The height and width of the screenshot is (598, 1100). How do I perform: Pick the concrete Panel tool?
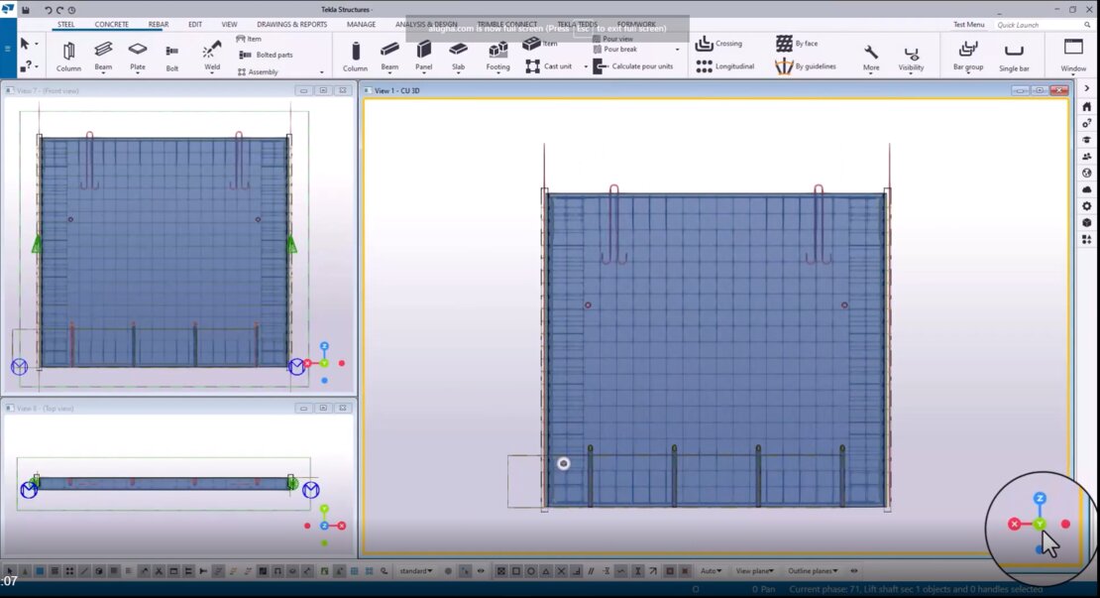[424, 57]
